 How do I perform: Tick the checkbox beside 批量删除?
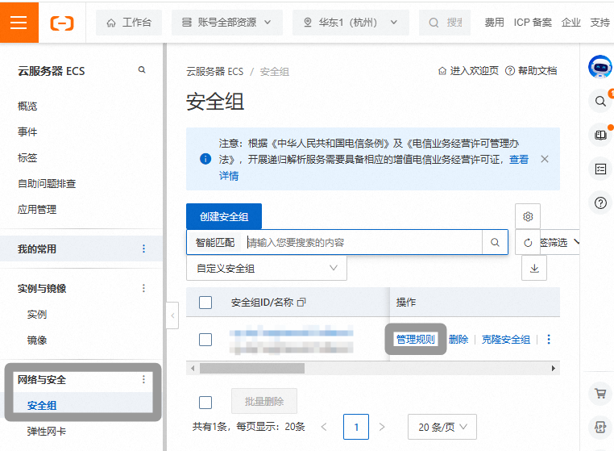point(205,402)
